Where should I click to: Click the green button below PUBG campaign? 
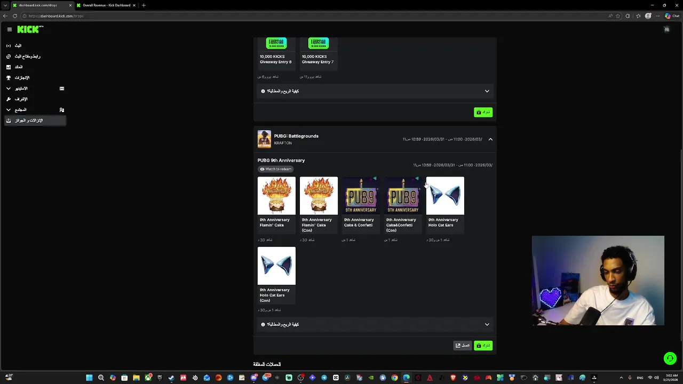[x=483, y=346]
